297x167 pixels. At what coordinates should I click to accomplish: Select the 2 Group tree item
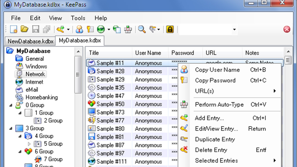click(x=53, y=121)
